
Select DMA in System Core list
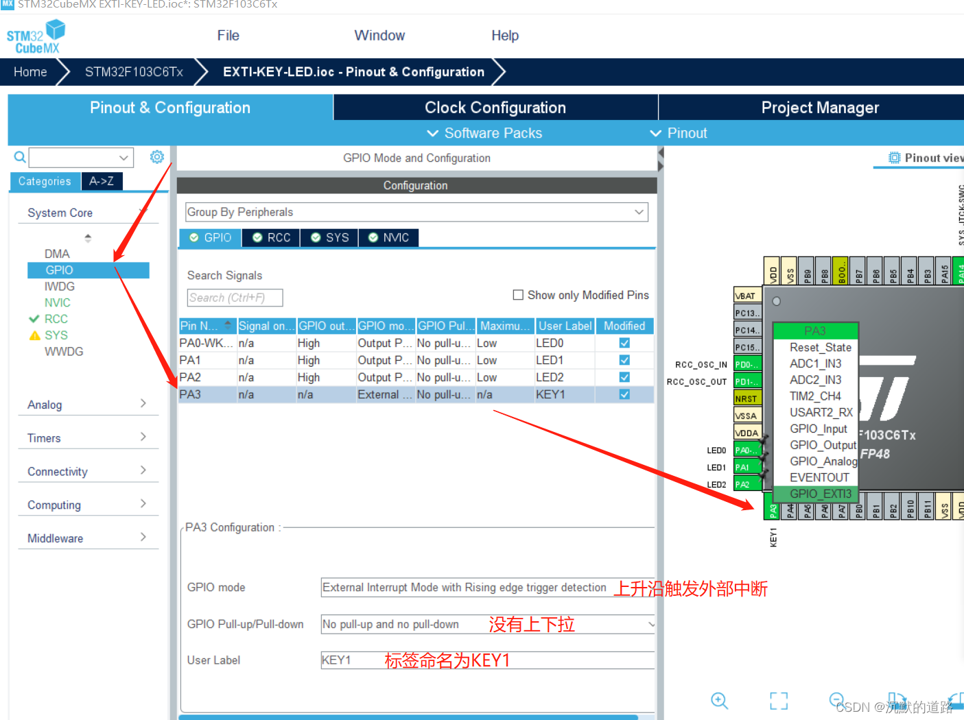(57, 254)
